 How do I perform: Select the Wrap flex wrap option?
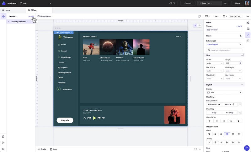tap(214, 113)
